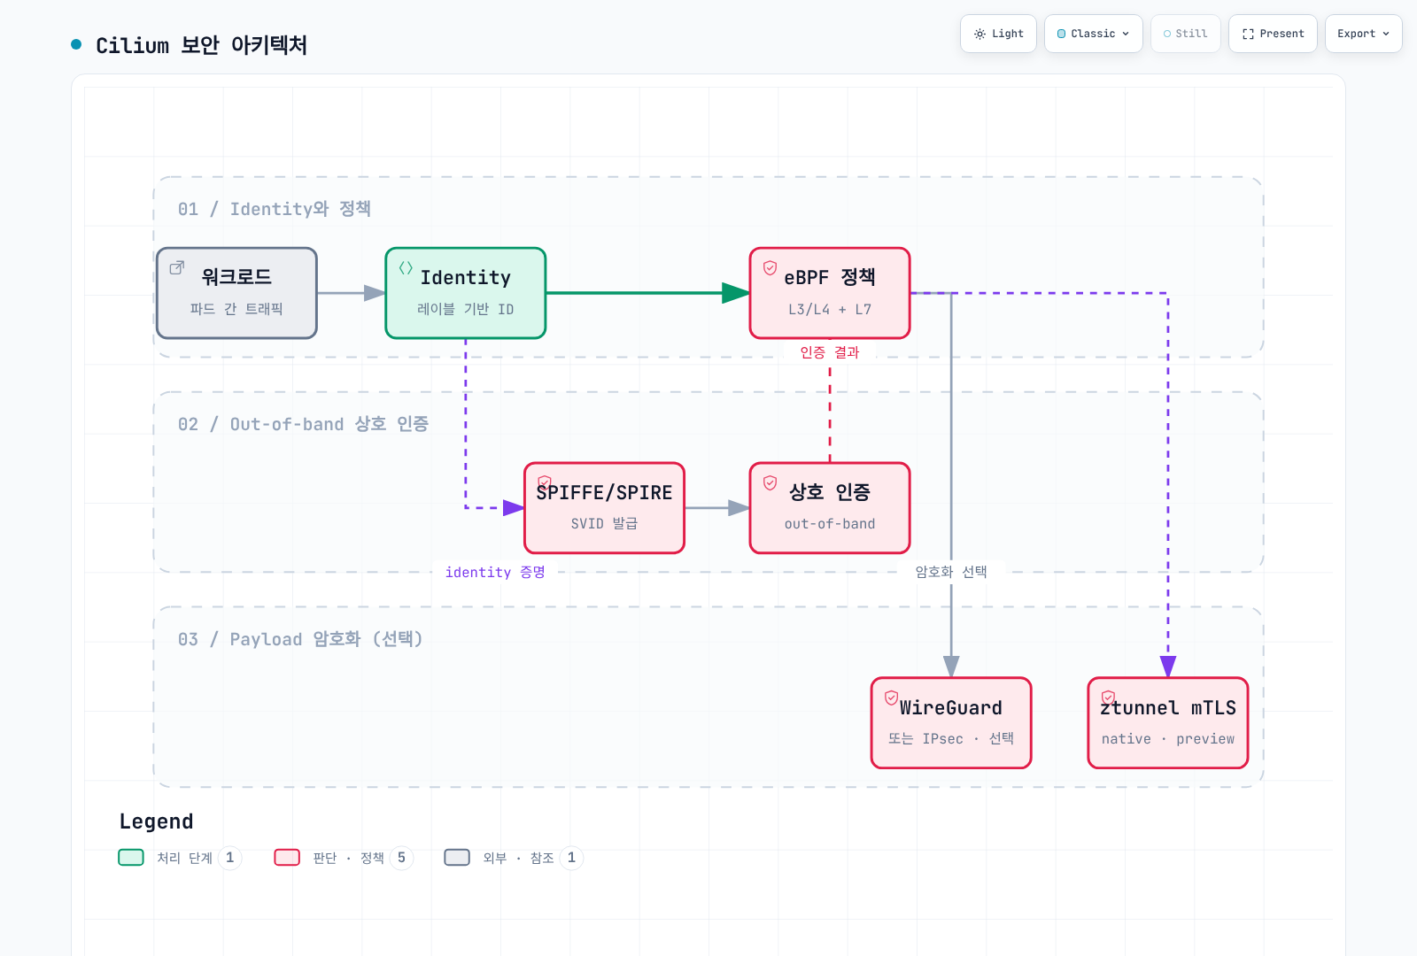Click the red 판단 · 정책 legend swatch
This screenshot has width=1417, height=956.
click(287, 858)
